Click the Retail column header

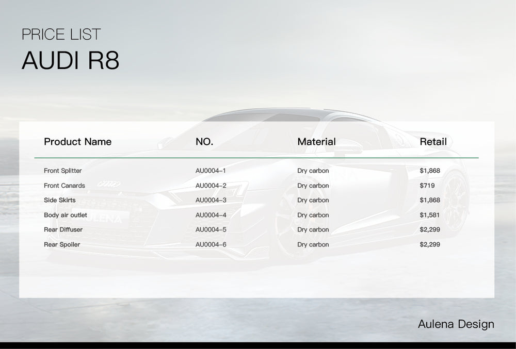[x=433, y=142]
